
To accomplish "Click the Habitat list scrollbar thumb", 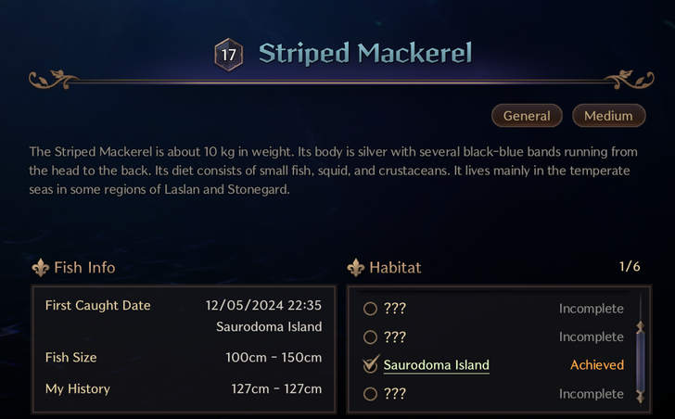I will pos(638,362).
